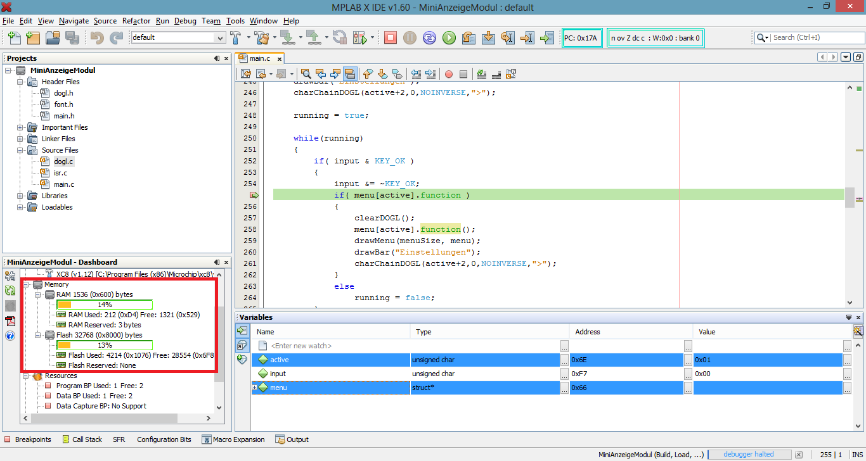866x461 pixels.
Task: Open Build Project dropdown arrow
Action: click(248, 37)
